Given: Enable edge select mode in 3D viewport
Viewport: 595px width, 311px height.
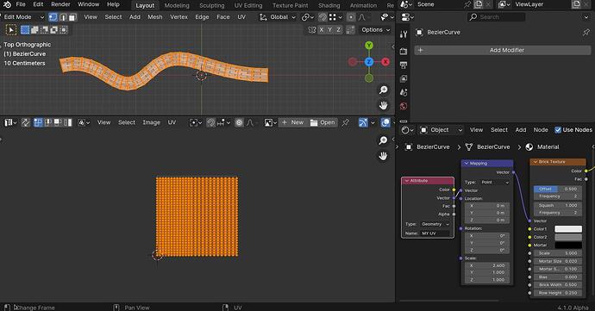Looking at the screenshot, I should click(63, 17).
